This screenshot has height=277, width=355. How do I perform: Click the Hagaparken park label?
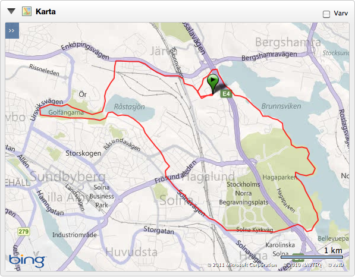point(279,177)
